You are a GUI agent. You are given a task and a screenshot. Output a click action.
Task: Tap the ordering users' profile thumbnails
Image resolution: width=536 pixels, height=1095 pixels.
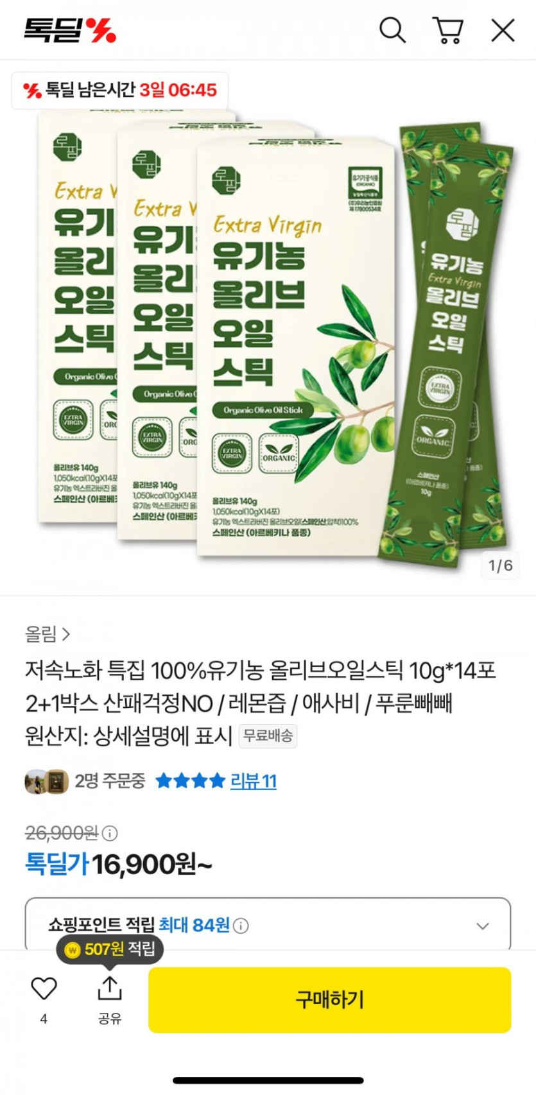47,781
